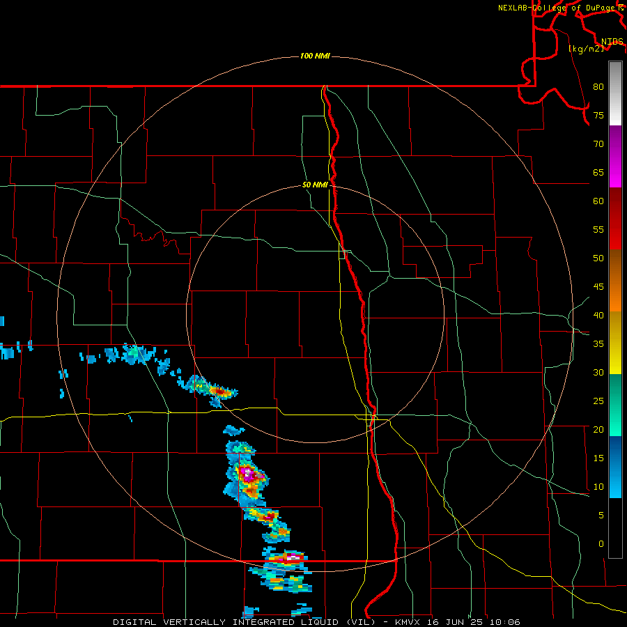Click the white-centered storm cell on the south state border
This screenshot has width=627, height=627.
[293, 557]
